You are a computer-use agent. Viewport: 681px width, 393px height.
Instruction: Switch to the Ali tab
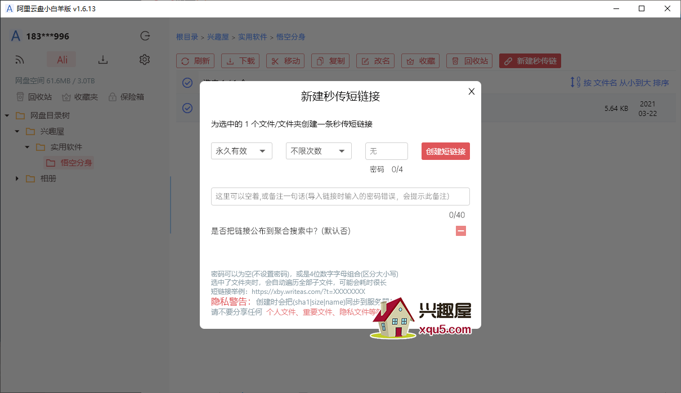62,60
